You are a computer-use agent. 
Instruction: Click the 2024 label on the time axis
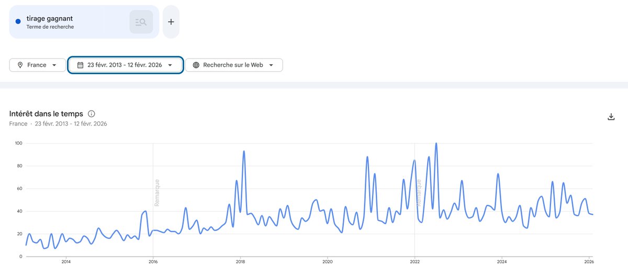(x=502, y=261)
